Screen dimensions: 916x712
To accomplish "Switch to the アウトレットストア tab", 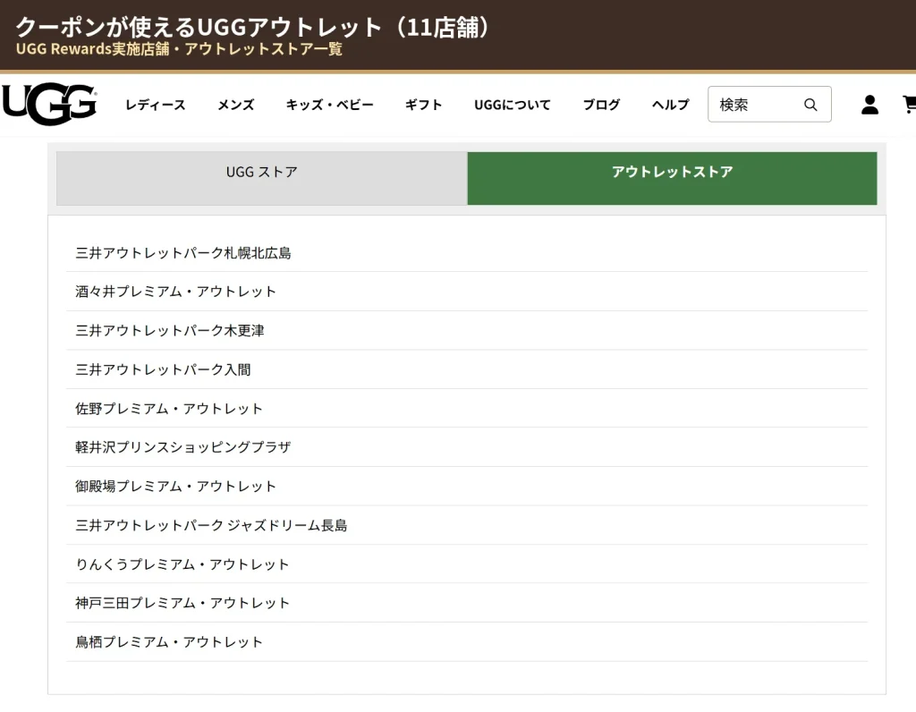I will [672, 178].
